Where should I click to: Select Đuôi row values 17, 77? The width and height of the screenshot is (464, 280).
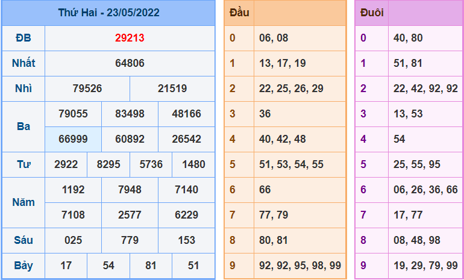(x=408, y=214)
